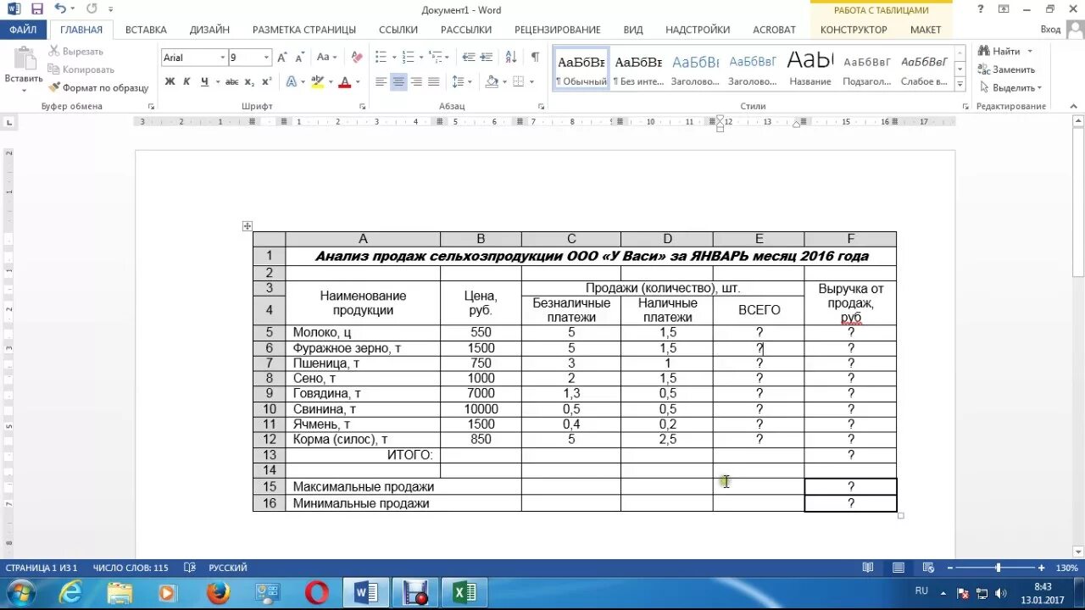Toggle show paragraph marks (¶)
Screen dimensions: 1085x610
point(535,58)
